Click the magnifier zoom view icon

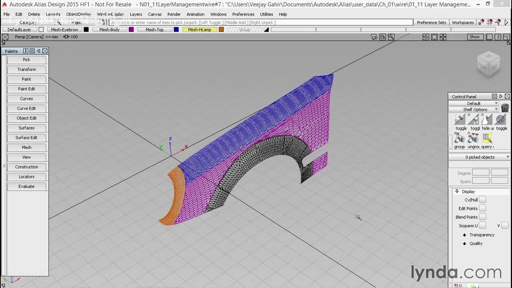click(391, 37)
